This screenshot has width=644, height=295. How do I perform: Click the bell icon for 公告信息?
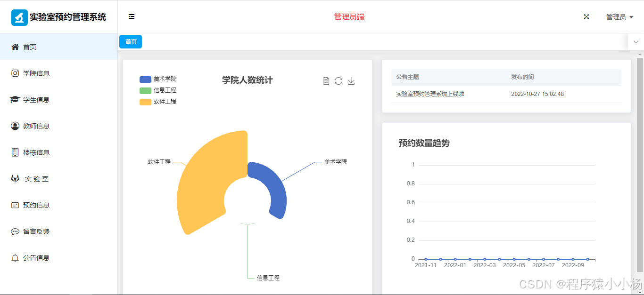(x=15, y=258)
